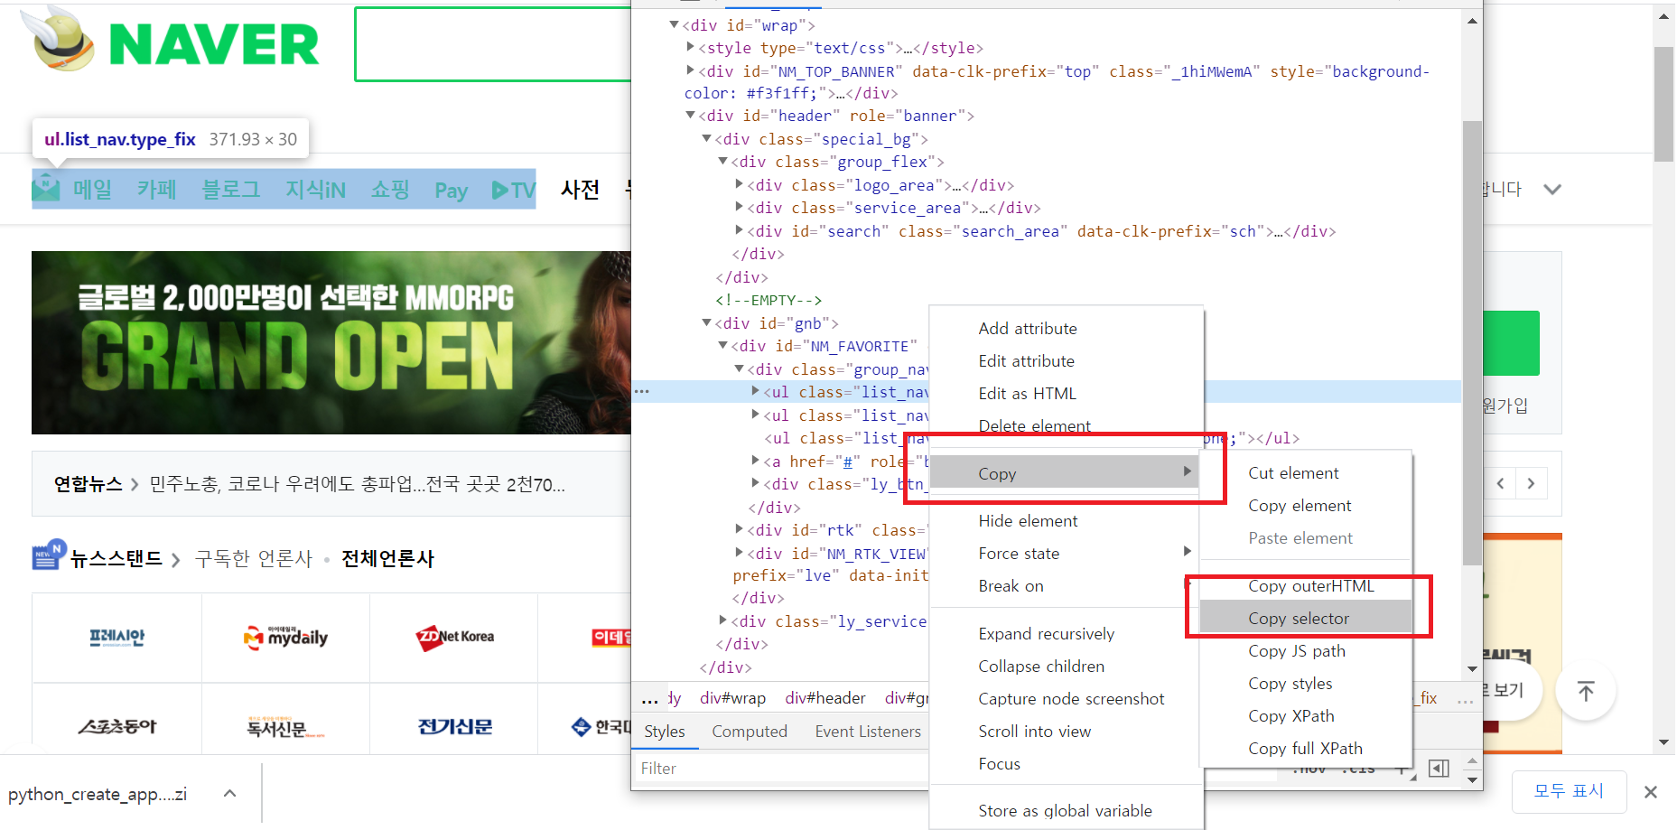This screenshot has height=830, width=1677.
Task: Collapse the div id="gnb" node
Action: pos(706,322)
